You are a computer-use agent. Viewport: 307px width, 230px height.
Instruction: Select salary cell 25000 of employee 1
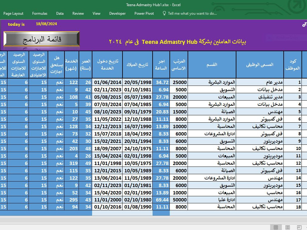coord(179,82)
